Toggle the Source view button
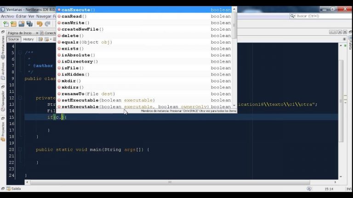This screenshot has height=198, width=353. tap(13, 39)
